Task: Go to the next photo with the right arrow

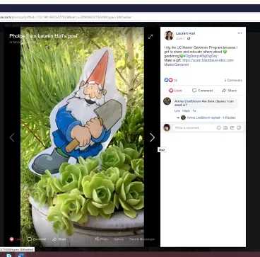Action: tap(152, 137)
